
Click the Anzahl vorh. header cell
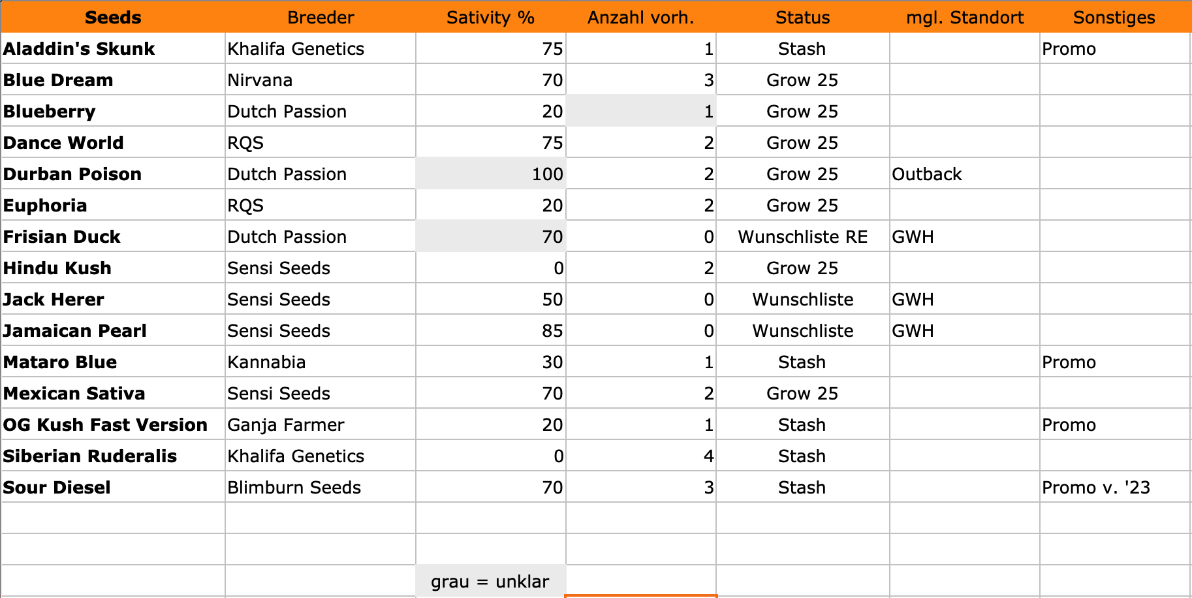[640, 18]
